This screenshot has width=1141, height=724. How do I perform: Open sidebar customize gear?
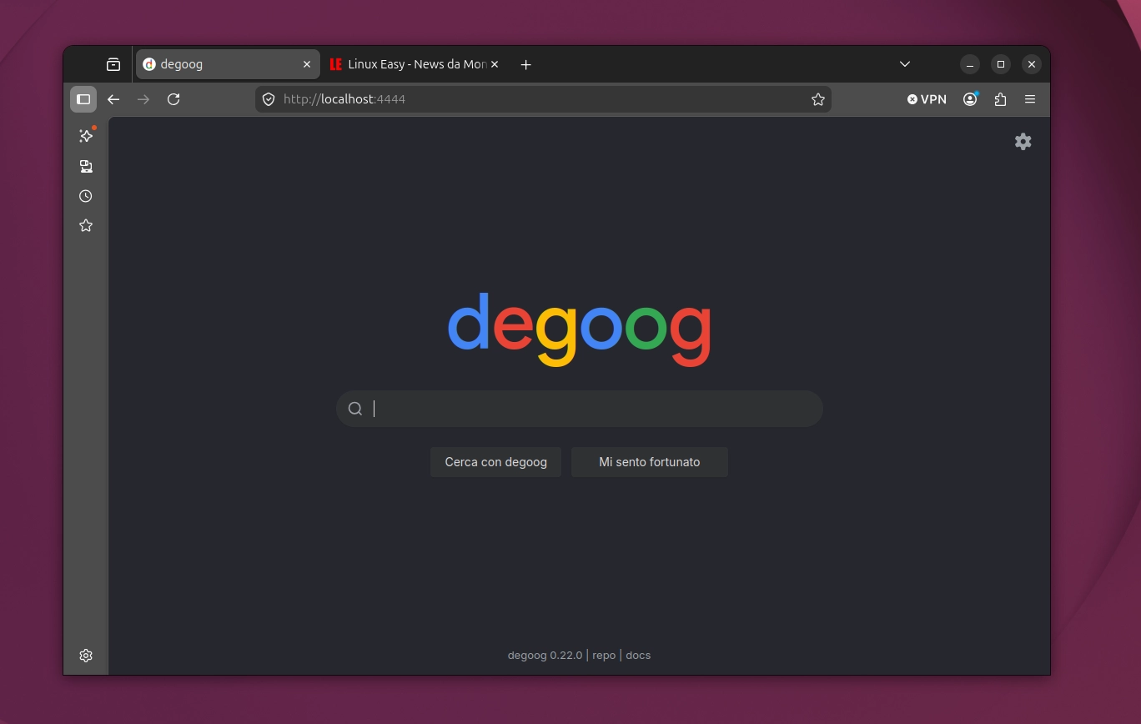(x=86, y=656)
